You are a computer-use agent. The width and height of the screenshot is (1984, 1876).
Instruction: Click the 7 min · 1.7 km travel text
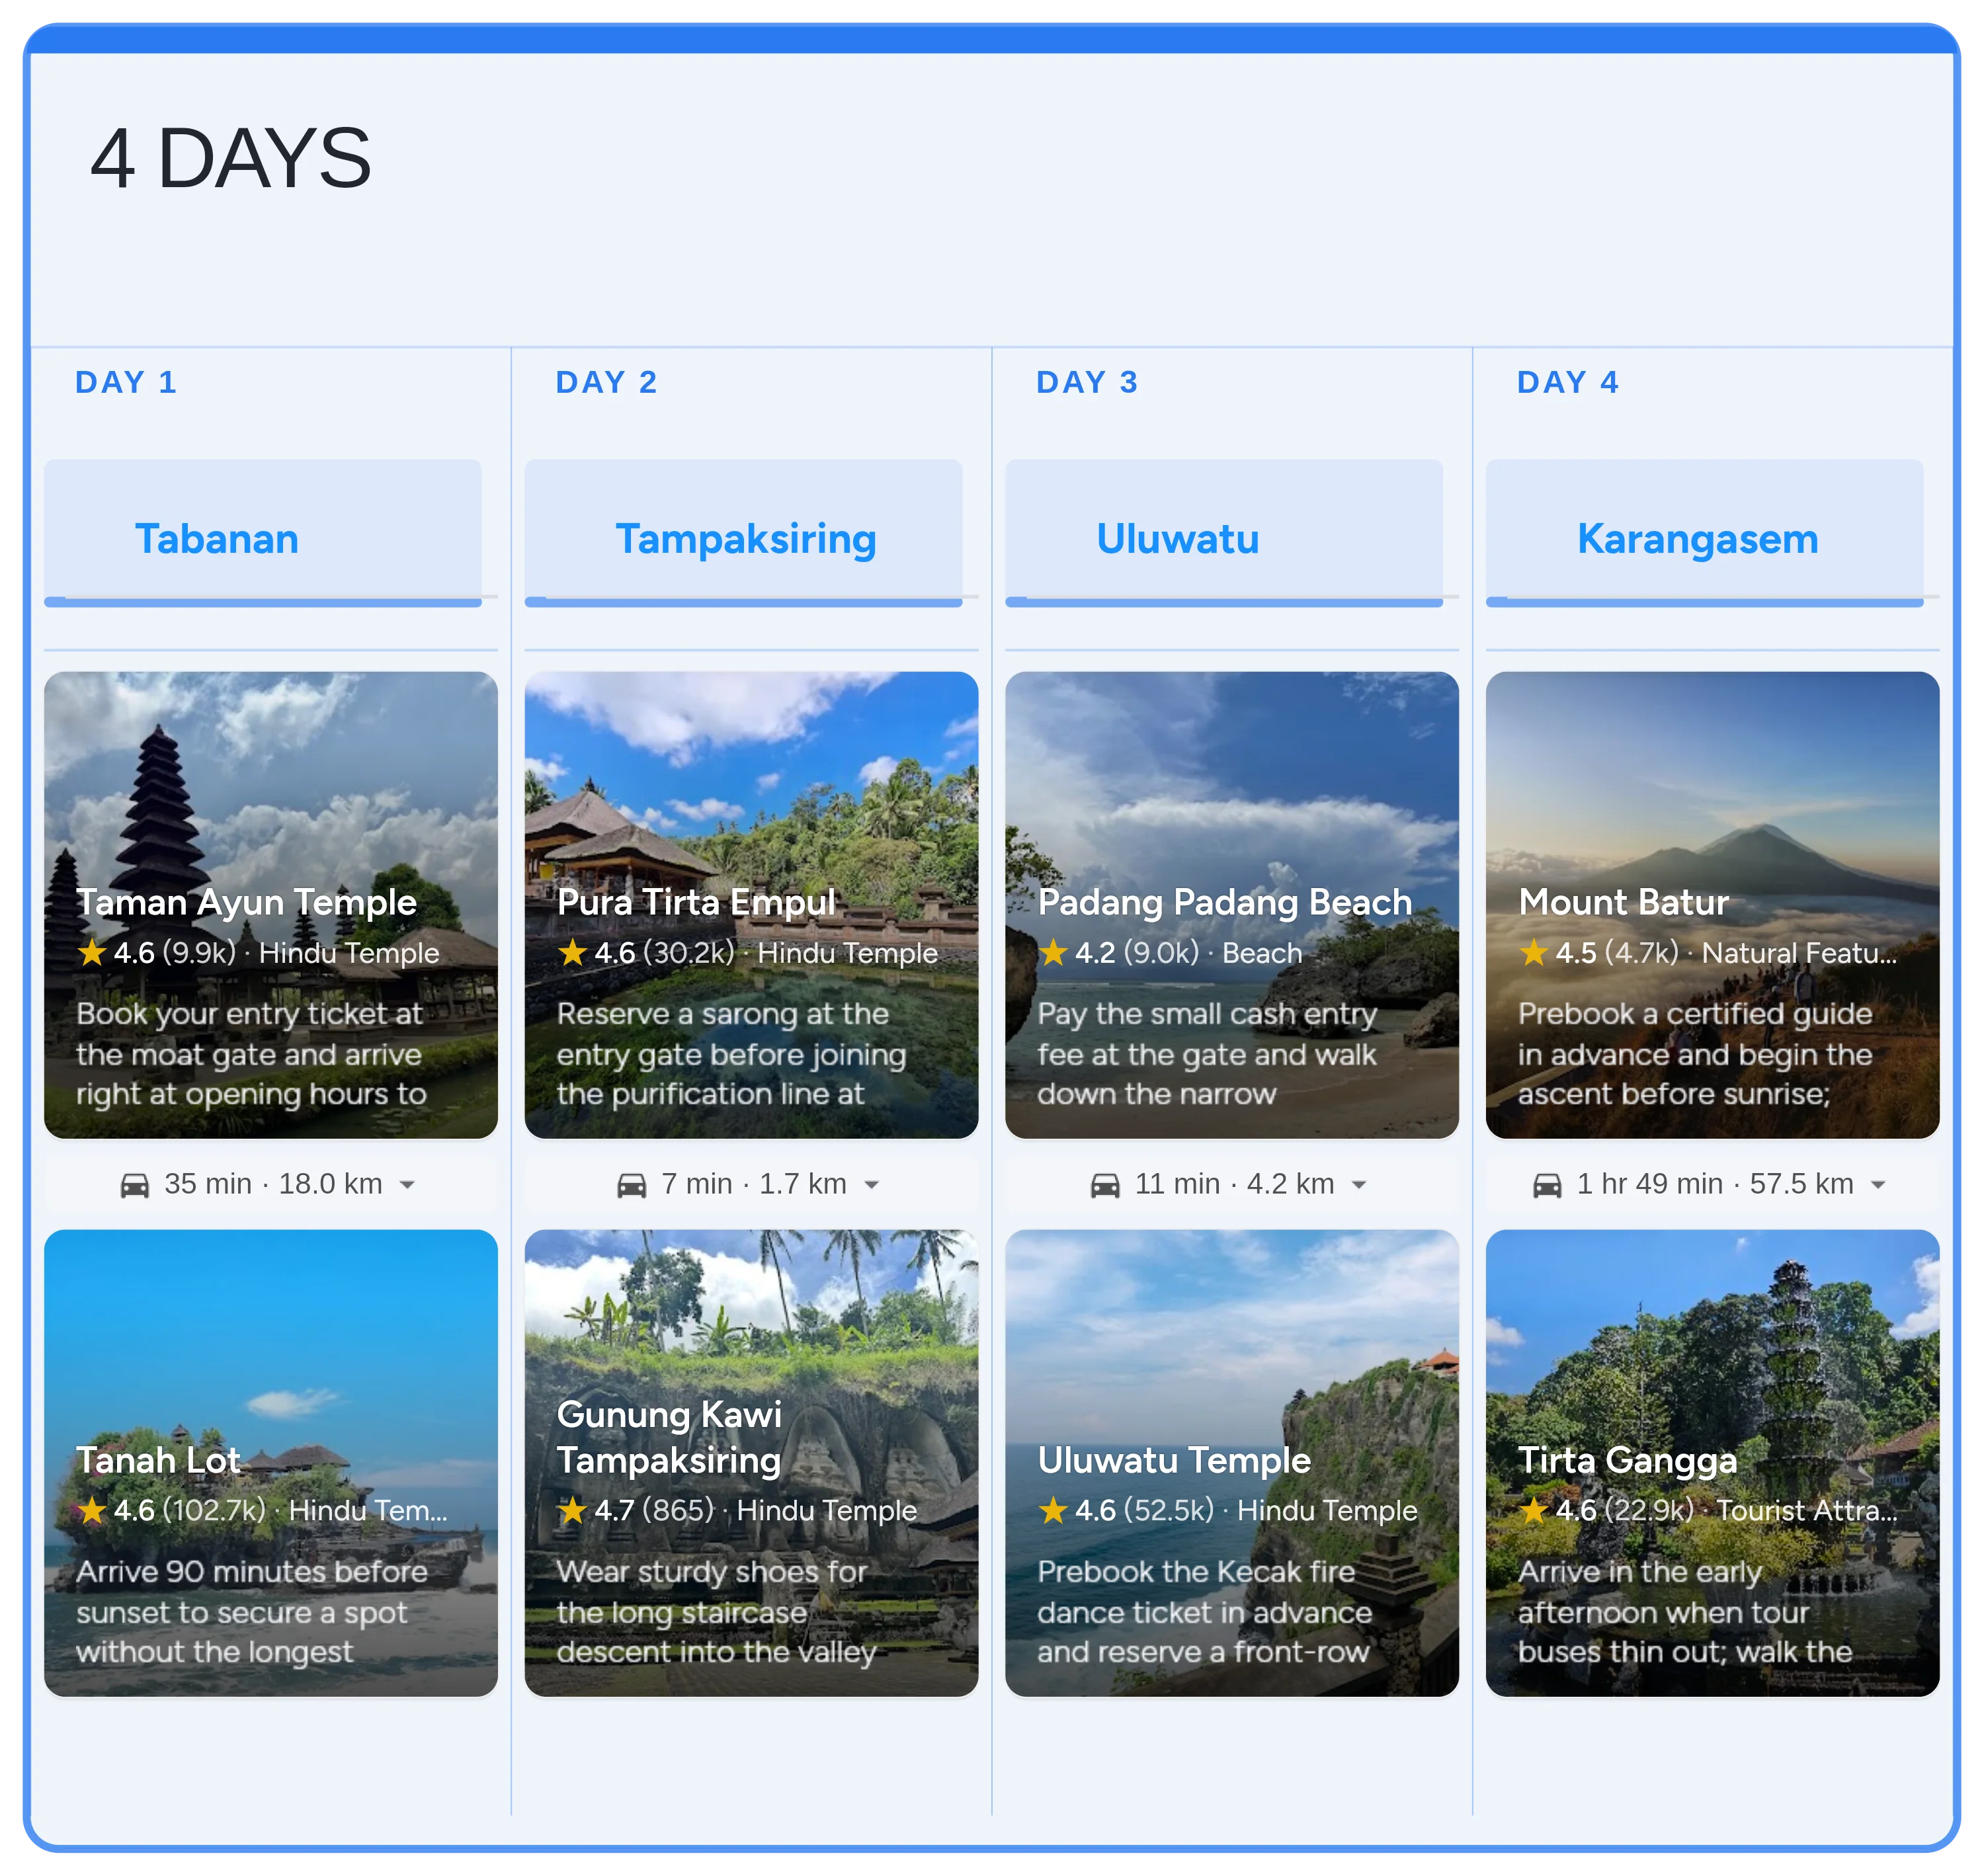coord(754,1185)
